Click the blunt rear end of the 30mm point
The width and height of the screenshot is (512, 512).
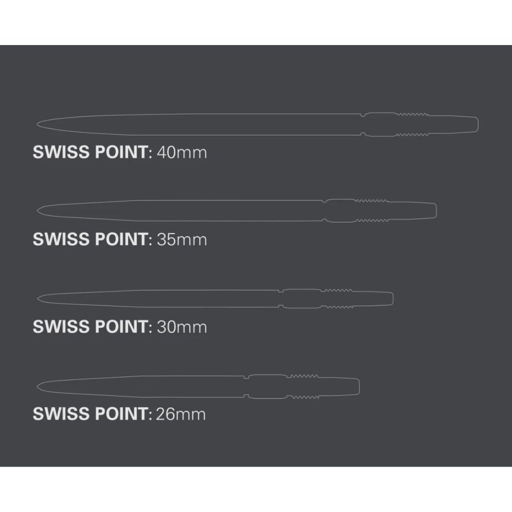tap(391, 299)
